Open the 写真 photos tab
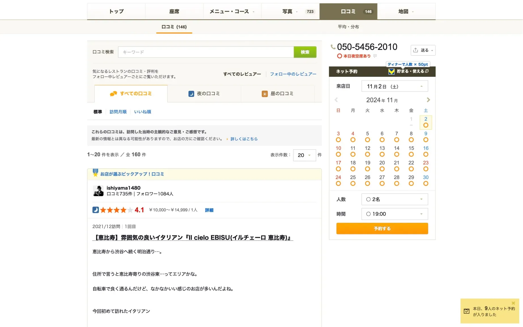The height and width of the screenshot is (327, 523). 290,11
